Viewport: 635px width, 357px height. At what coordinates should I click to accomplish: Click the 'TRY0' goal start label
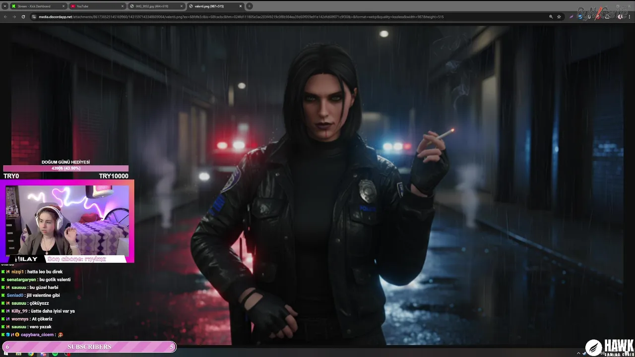(x=11, y=176)
